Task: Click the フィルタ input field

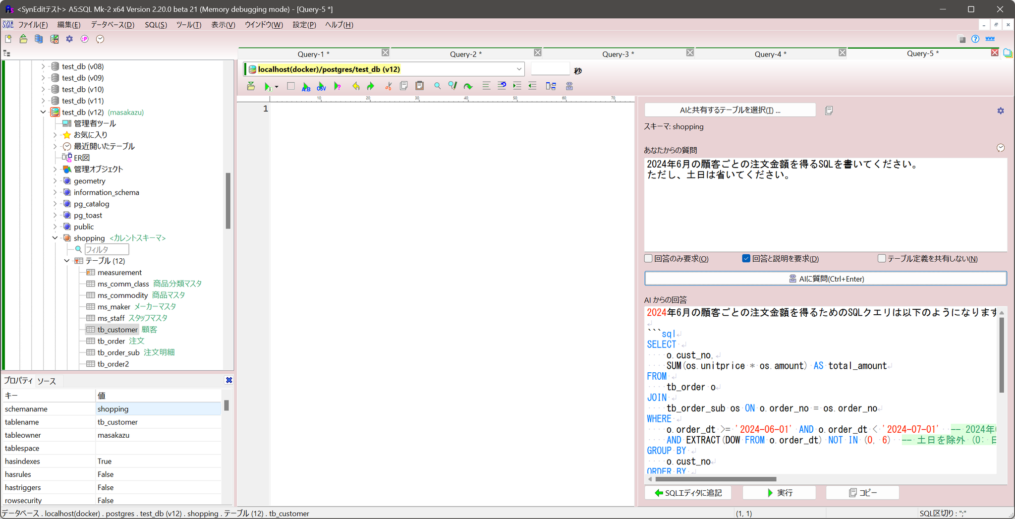Action: 107,249
